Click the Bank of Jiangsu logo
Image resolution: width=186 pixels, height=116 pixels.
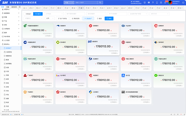[91, 92]
